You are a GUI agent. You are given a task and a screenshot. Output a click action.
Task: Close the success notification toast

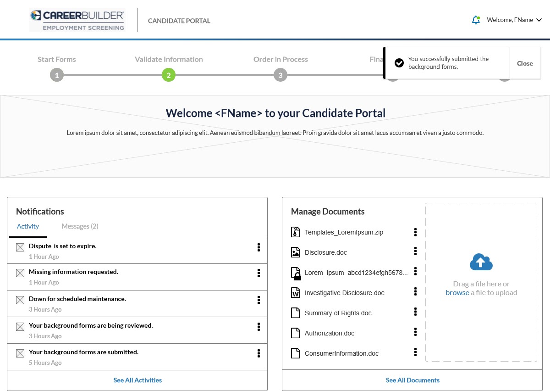click(x=525, y=63)
